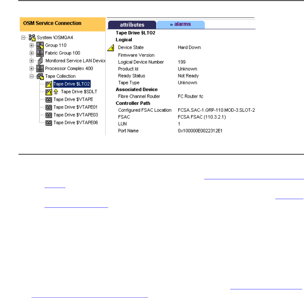Collapse the System \OSMQA4 tree node
Viewport: 304px width, 298px height.
(x=23, y=37)
